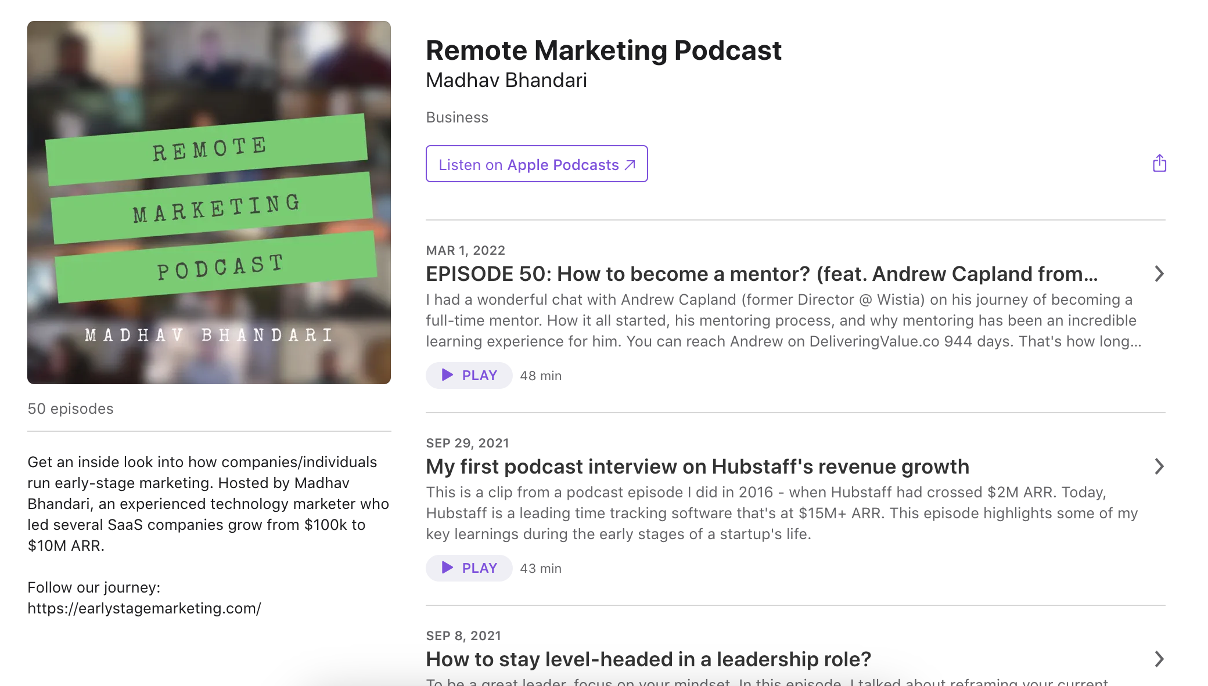Screen dimensions: 1208x686
Task: Open Episode 50 How to become a mentor title
Action: coord(761,274)
